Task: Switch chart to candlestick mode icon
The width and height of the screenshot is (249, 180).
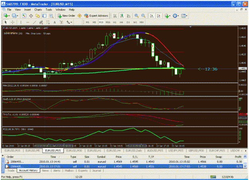Action: [x=122, y=16]
